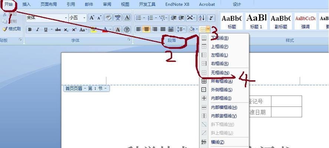This screenshot has height=148, width=329.
Task: Click the Bullets list icon
Action: (x=139, y=18)
